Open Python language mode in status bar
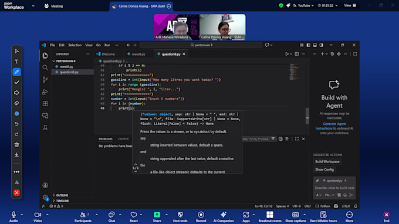 tap(325, 206)
